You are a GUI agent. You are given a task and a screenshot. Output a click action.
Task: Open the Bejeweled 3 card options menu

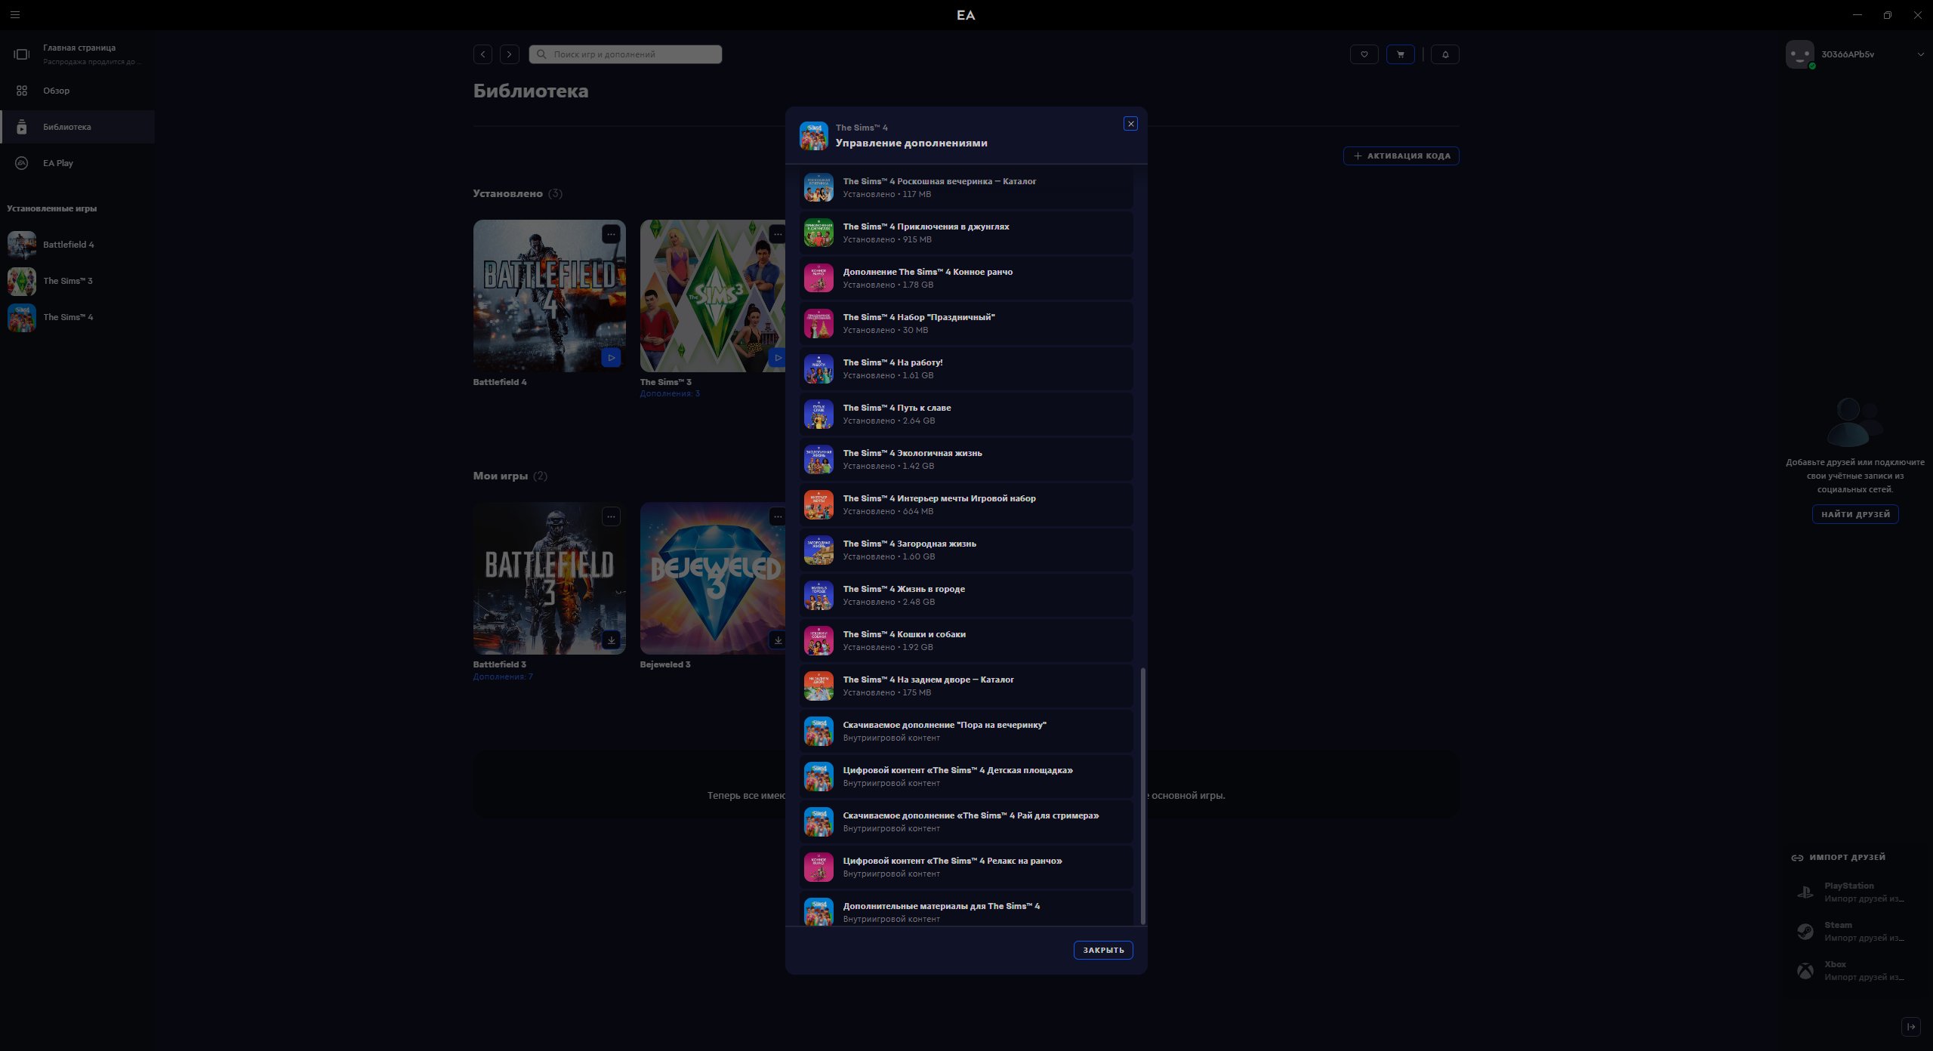[777, 516]
